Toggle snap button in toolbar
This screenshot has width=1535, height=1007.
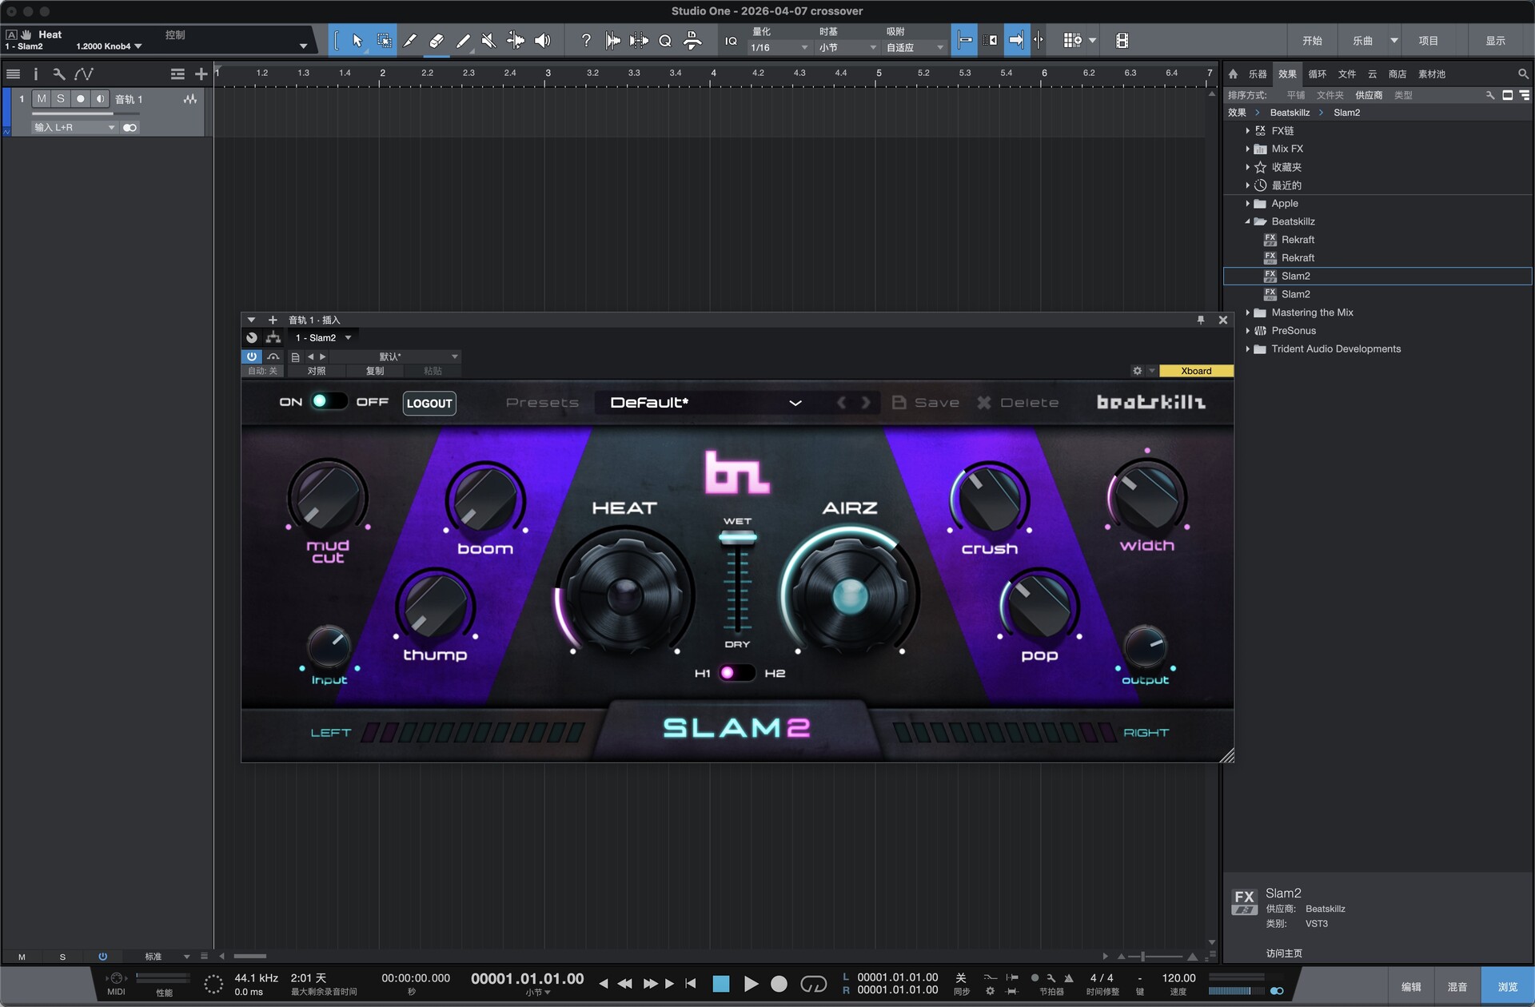tap(965, 41)
